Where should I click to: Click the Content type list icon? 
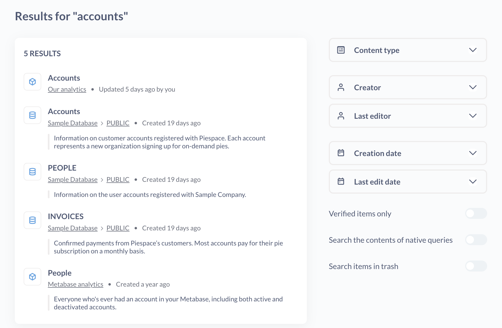341,50
